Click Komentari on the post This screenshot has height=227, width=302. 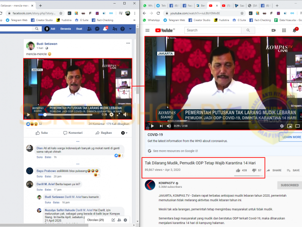tap(73, 133)
